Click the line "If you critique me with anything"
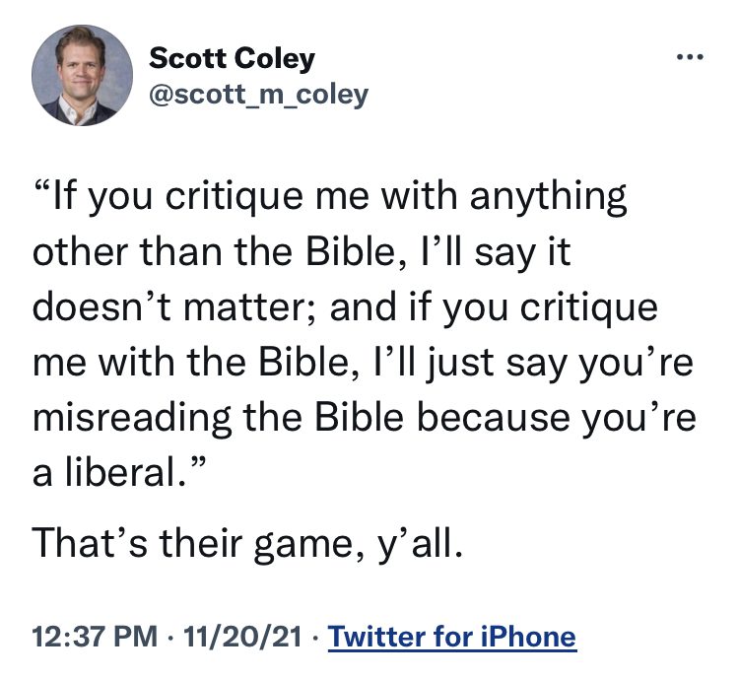Screen dimensions: 739x678 pyautogui.click(x=330, y=197)
